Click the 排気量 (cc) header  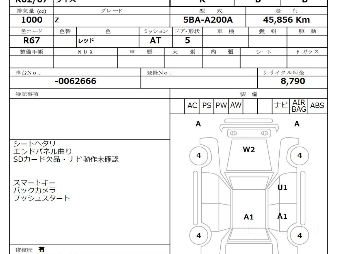click(x=31, y=11)
